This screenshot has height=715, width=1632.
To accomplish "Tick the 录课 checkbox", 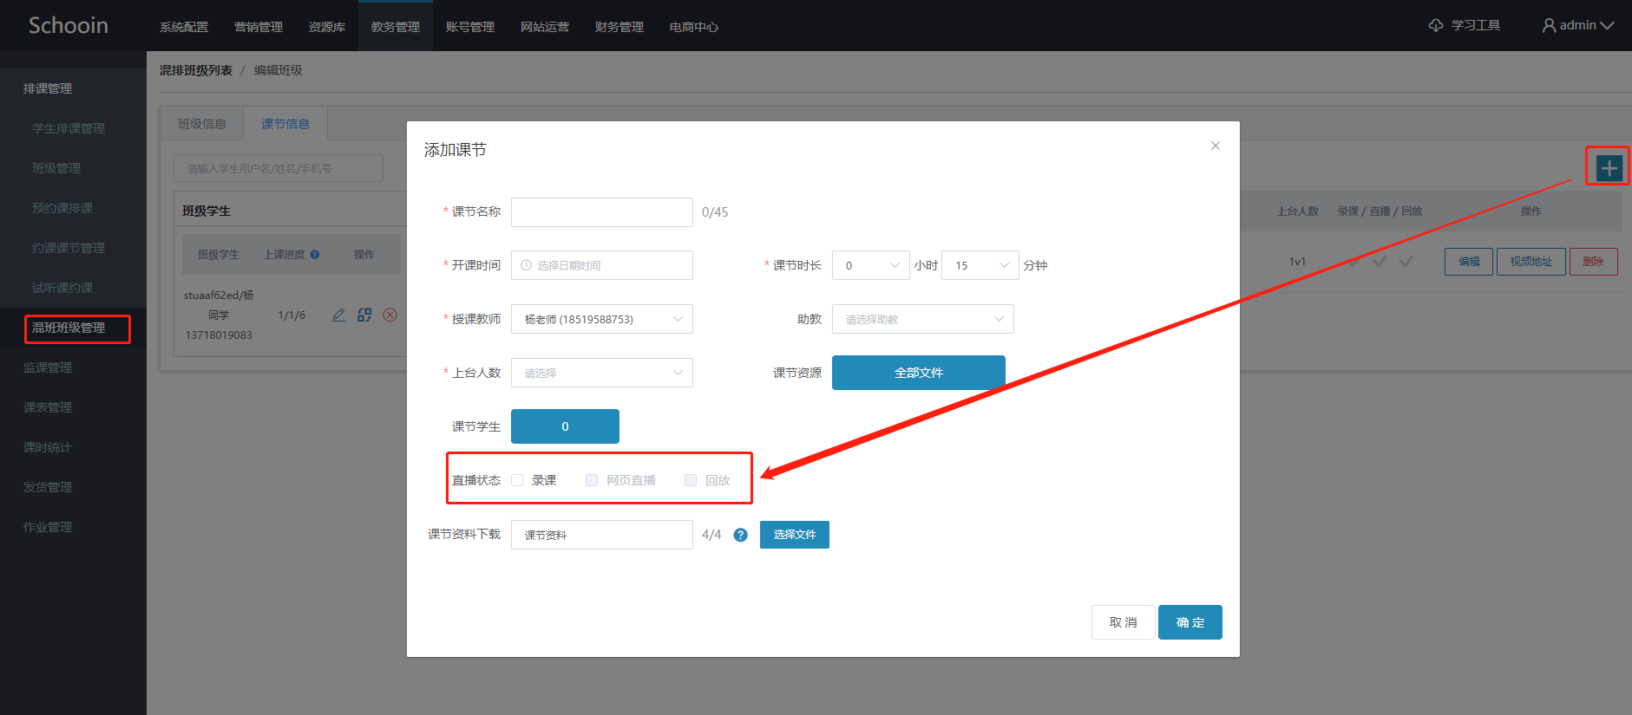I will pos(517,480).
